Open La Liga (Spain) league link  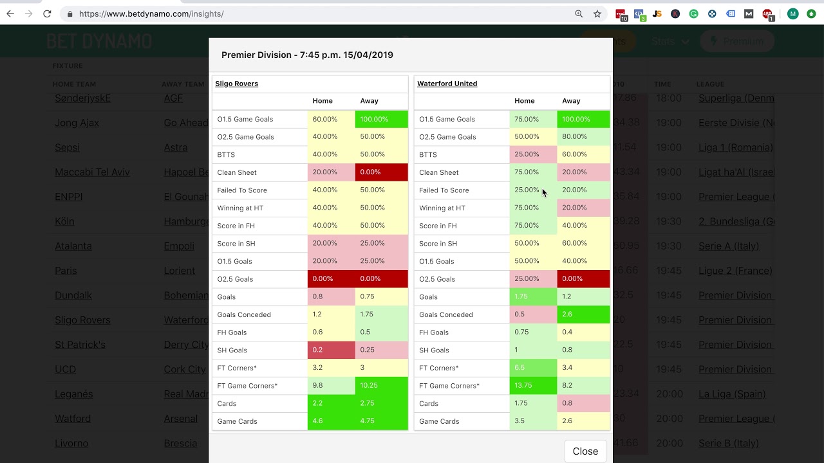tap(732, 394)
